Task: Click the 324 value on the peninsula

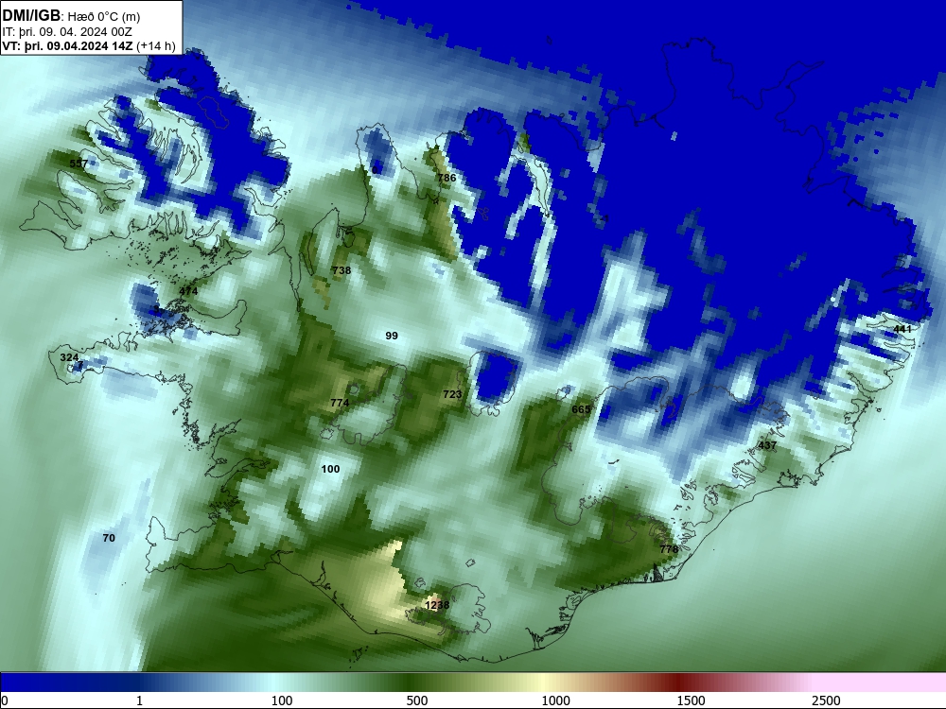Action: pos(69,357)
